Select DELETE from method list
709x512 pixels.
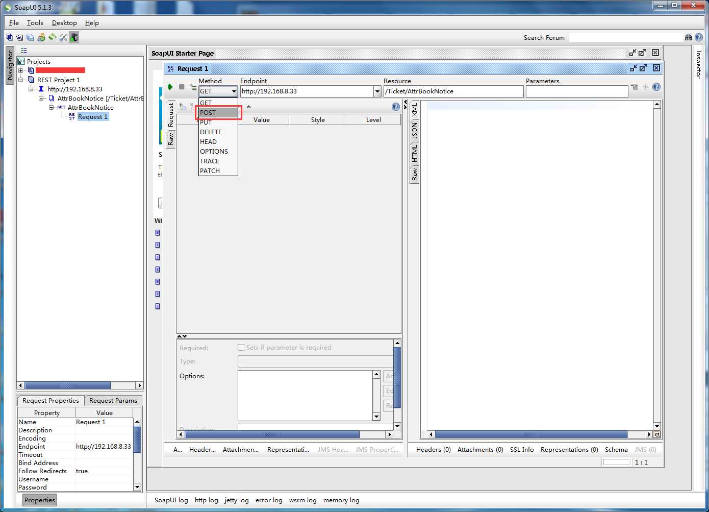click(x=218, y=132)
